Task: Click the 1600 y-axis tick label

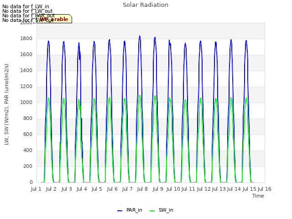Action: [x=26, y=55]
